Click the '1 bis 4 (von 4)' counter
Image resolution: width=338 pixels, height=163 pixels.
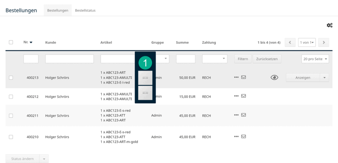(x=269, y=43)
